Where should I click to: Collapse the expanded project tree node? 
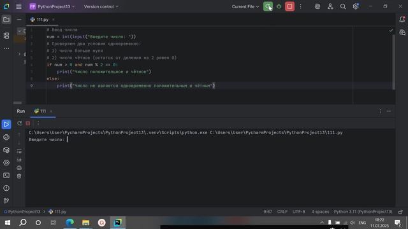tap(20, 31)
